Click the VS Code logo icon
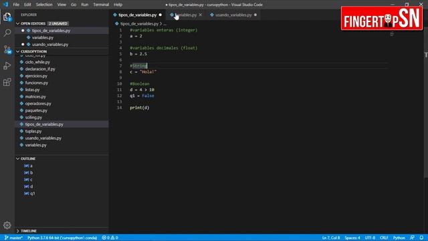 5,5
